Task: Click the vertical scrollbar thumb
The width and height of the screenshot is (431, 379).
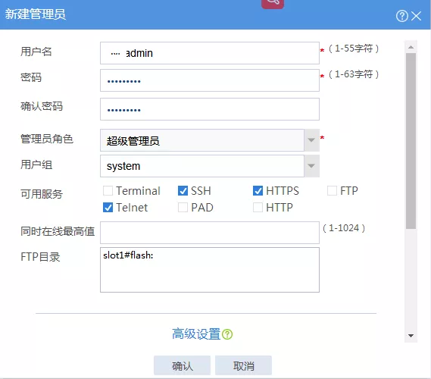Action: pyautogui.click(x=411, y=141)
